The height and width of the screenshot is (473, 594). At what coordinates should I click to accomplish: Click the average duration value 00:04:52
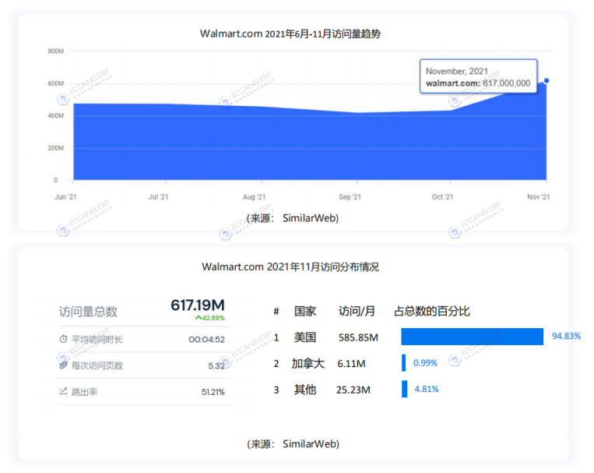206,340
